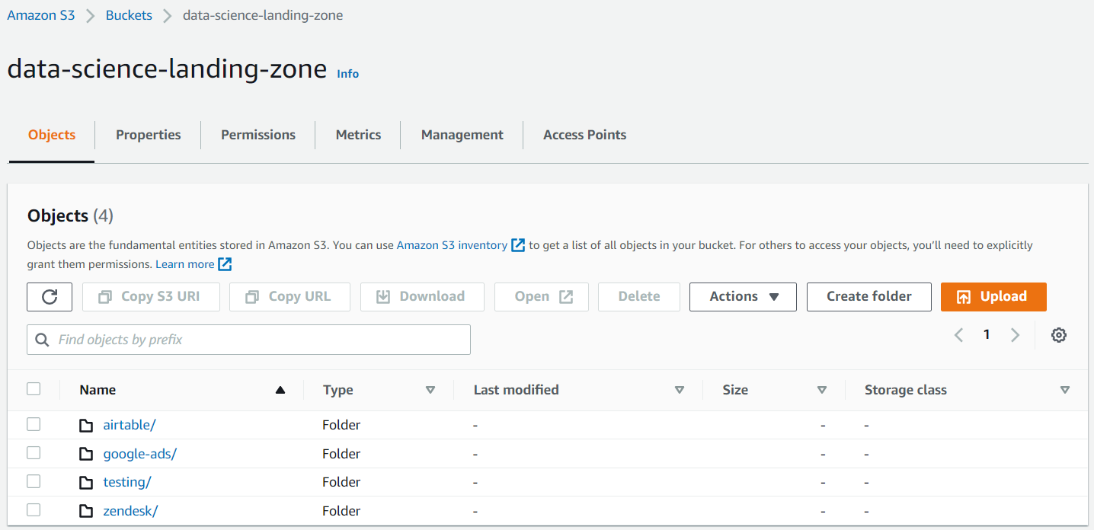The image size is (1094, 530).
Task: Go to next page arrow
Action: (1015, 335)
